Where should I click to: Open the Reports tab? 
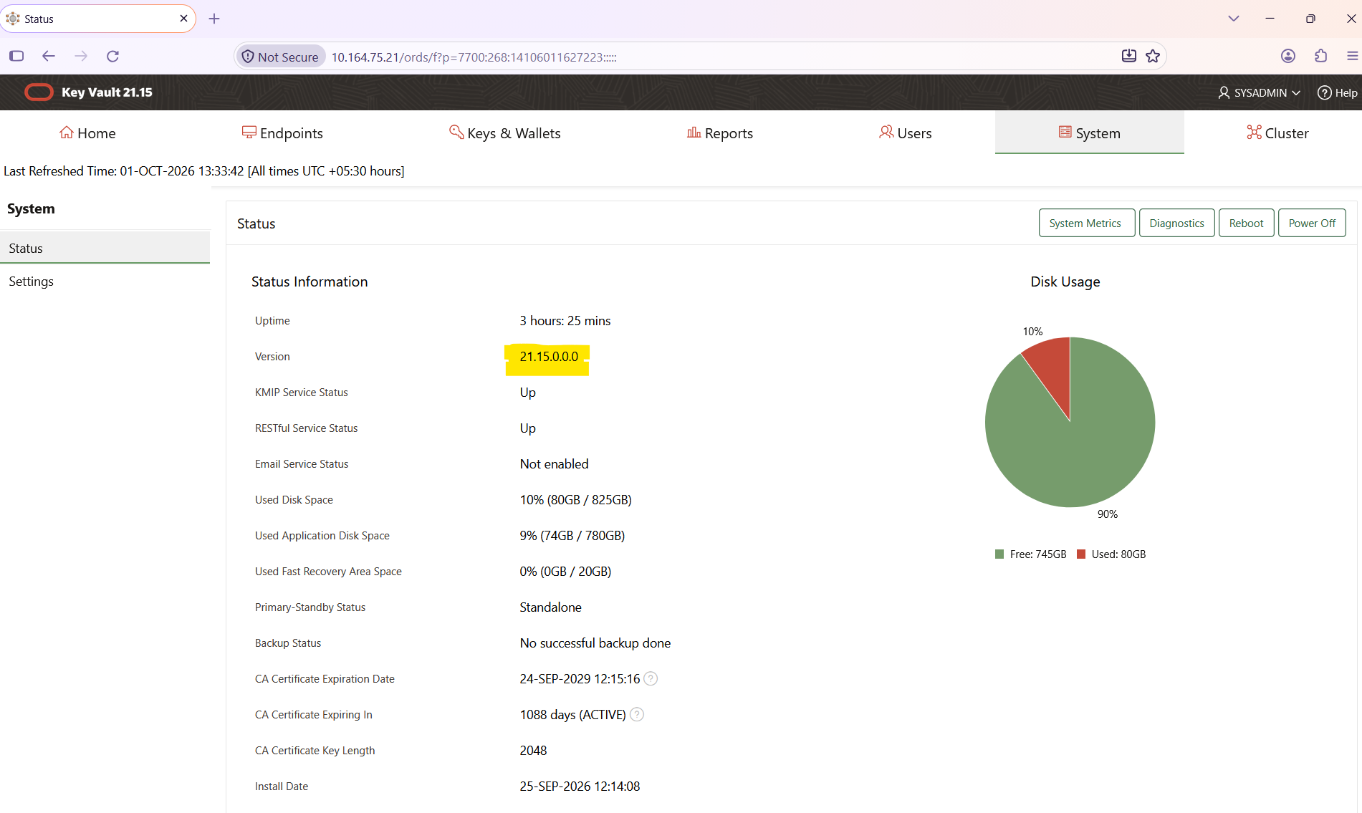[720, 133]
